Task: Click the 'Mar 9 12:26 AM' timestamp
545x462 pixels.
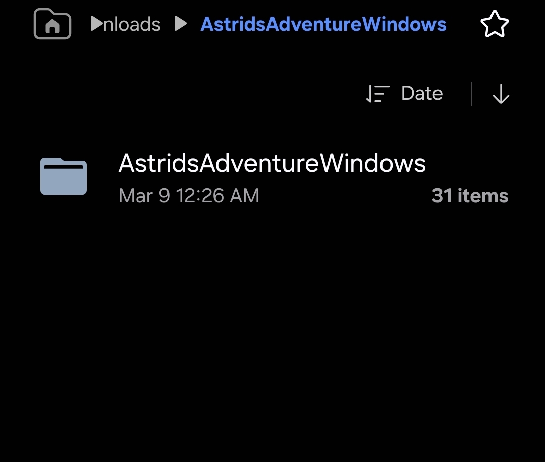Action: click(189, 196)
